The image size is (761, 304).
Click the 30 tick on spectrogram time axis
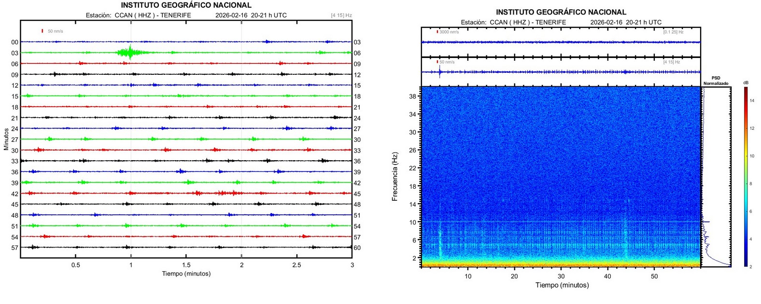click(x=561, y=276)
